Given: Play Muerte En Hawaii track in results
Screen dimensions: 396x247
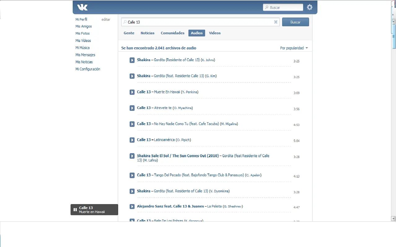Looking at the screenshot, I should point(132,92).
